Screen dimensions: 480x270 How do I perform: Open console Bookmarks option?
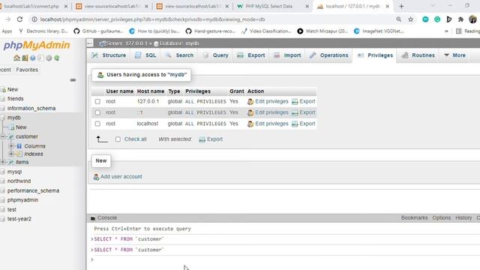(414, 218)
